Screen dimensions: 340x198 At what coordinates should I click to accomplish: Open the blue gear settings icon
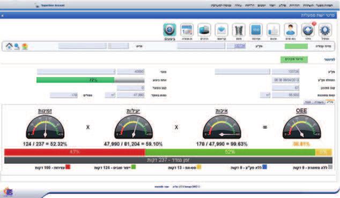pyautogui.click(x=326, y=30)
